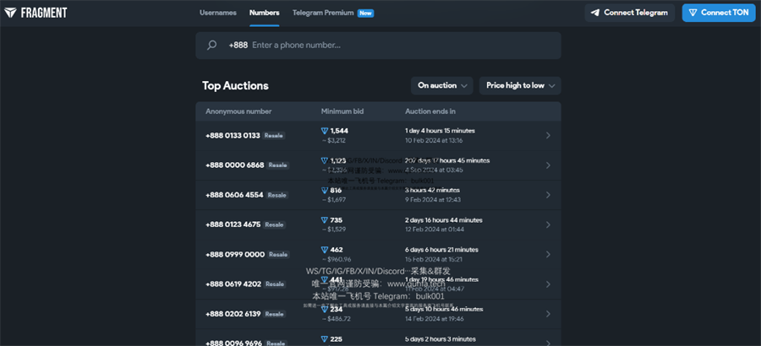This screenshot has height=346, width=761.
Task: Click the search magnifier icon
Action: (x=211, y=45)
